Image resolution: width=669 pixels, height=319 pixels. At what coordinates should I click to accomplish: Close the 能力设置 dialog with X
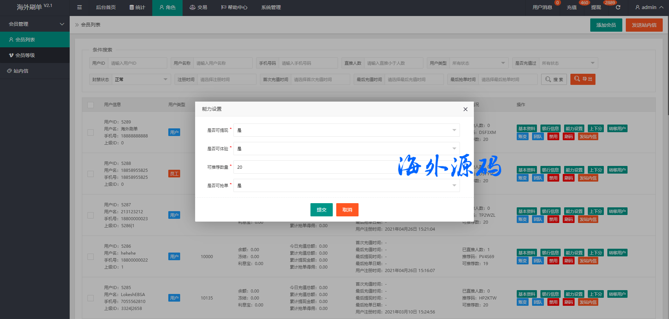(465, 109)
